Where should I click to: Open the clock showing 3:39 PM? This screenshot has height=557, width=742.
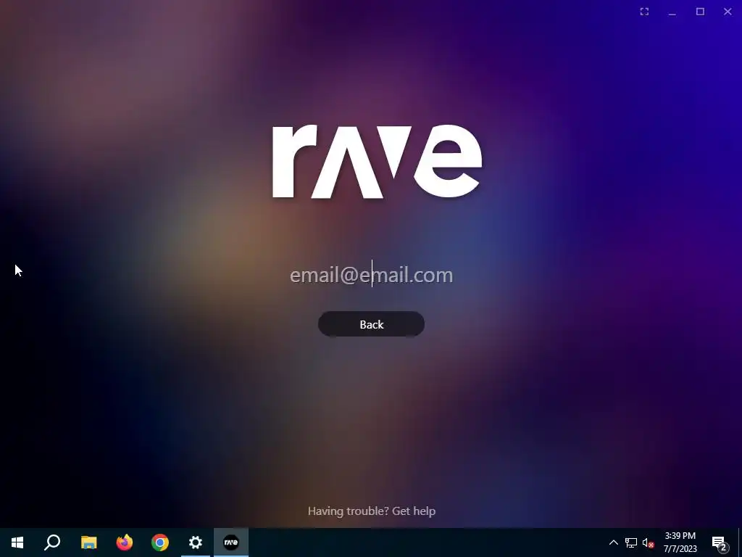coord(680,542)
